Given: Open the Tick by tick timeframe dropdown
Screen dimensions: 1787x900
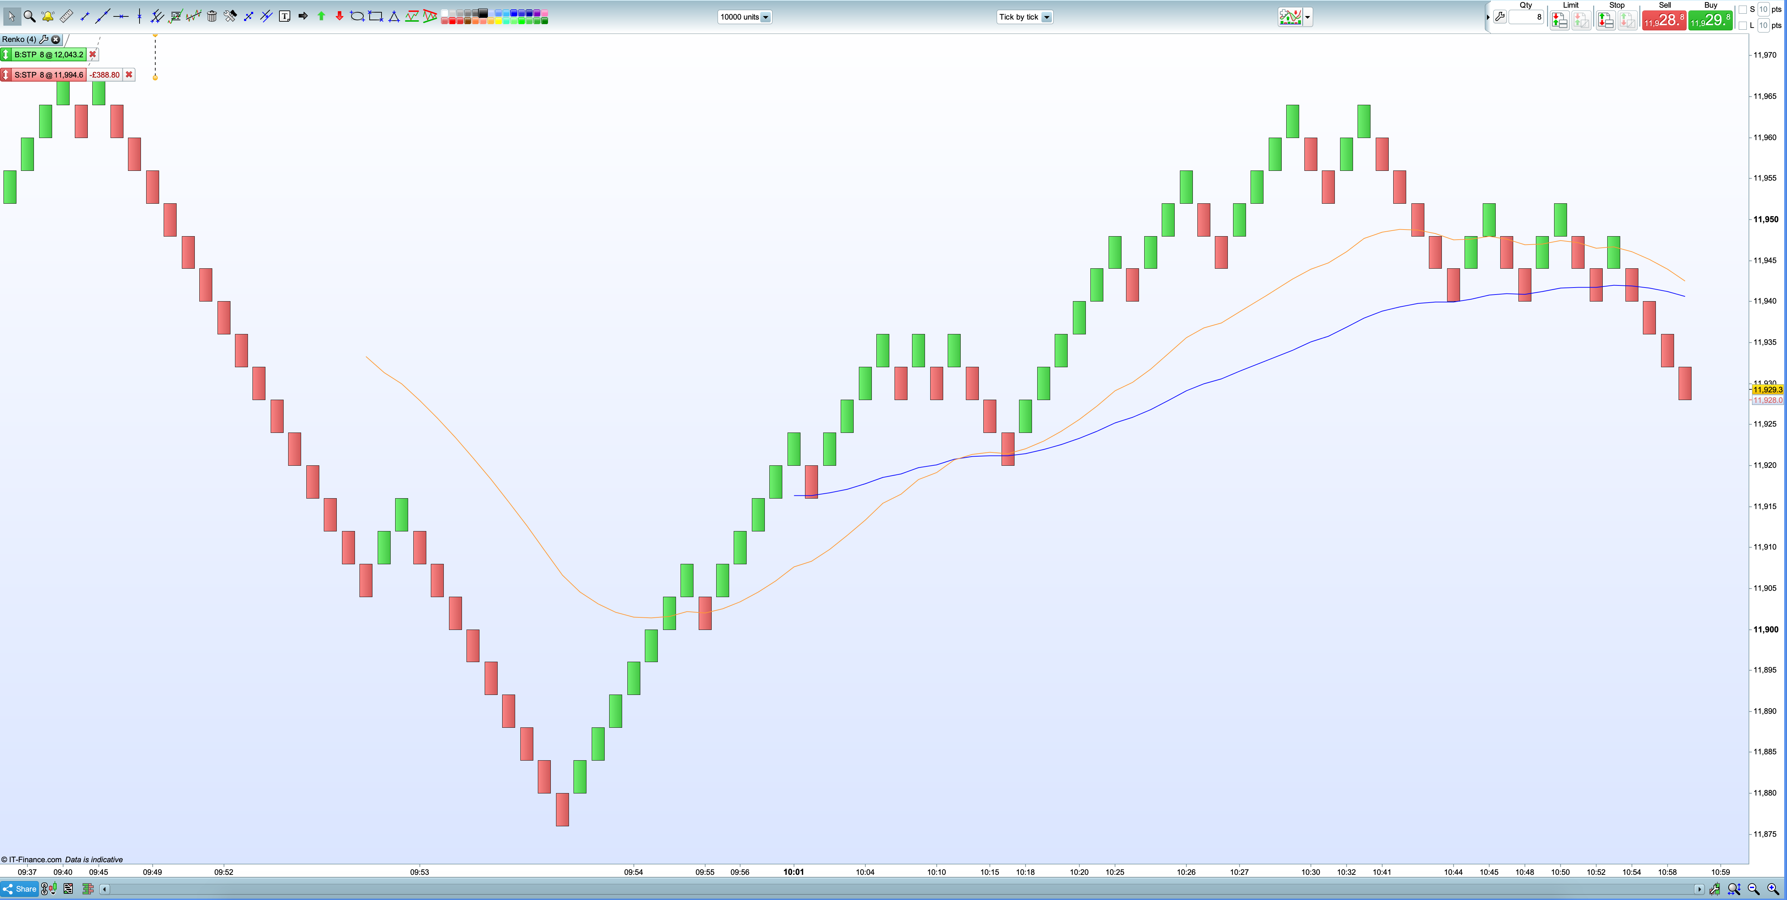Looking at the screenshot, I should point(1046,17).
